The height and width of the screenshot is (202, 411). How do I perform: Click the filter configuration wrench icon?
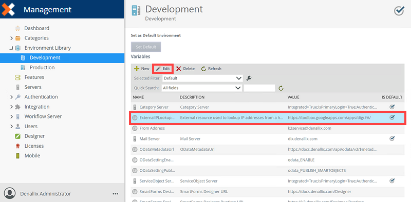pos(249,78)
